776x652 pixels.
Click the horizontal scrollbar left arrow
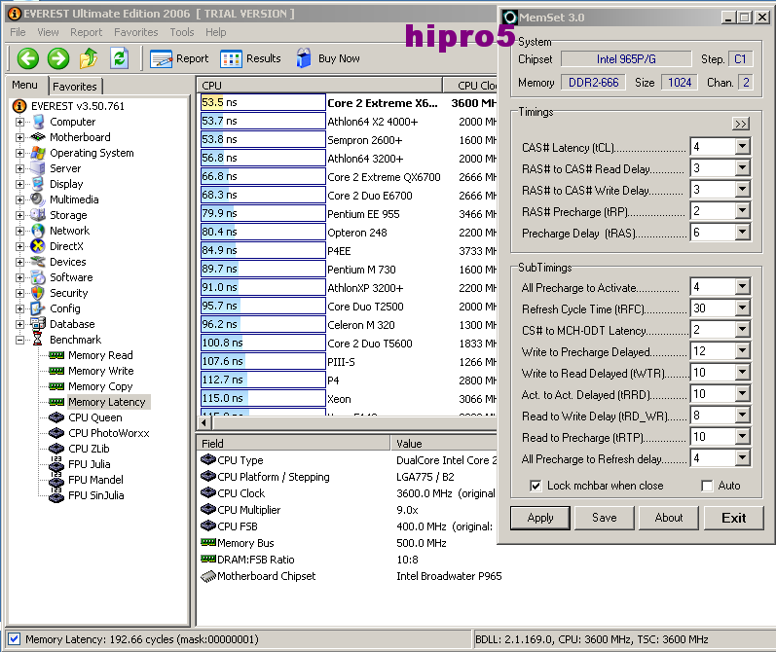(x=204, y=422)
